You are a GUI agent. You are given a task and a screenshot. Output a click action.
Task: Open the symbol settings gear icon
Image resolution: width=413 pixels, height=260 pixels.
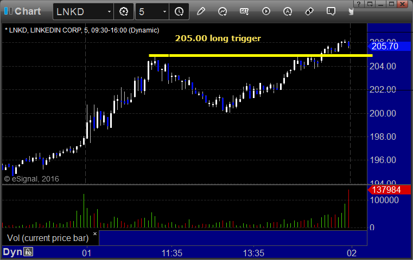click(124, 11)
